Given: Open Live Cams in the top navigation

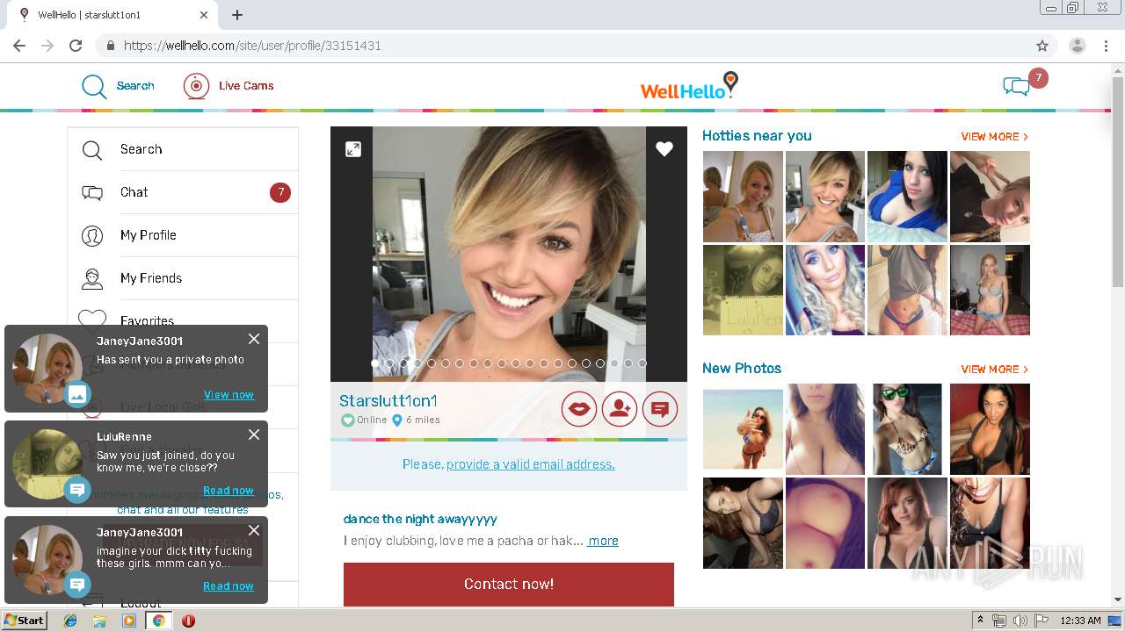Looking at the screenshot, I should 229,86.
